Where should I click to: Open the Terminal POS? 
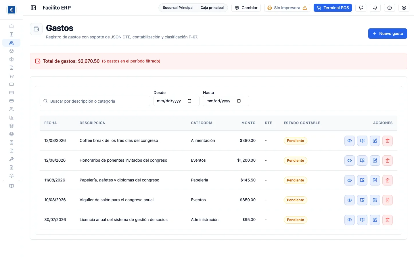[x=333, y=8]
